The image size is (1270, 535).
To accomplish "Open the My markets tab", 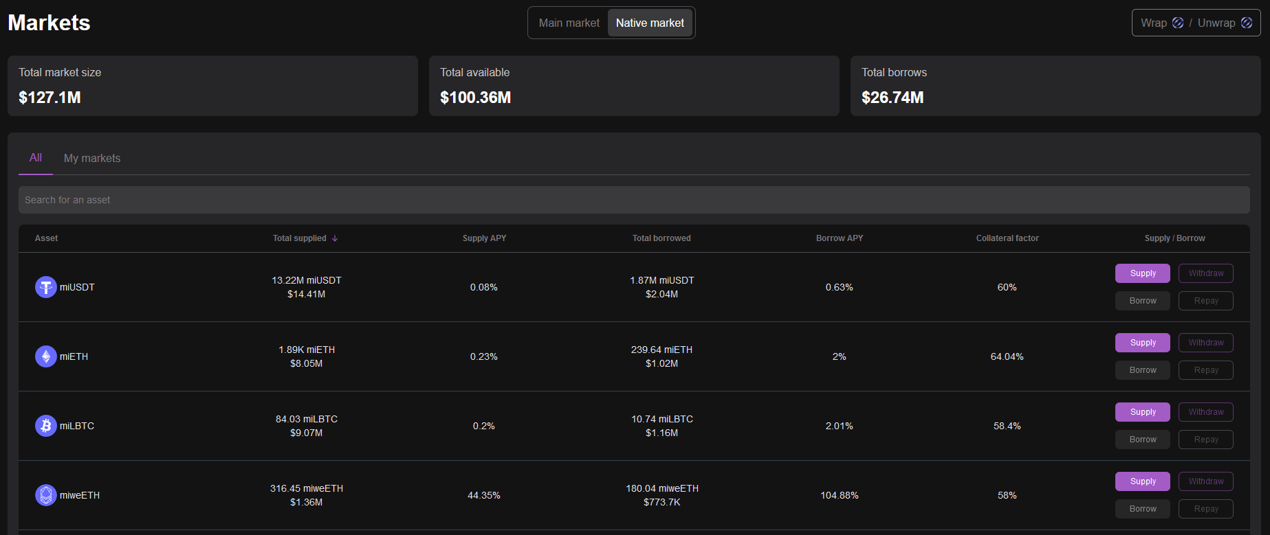I will click(92, 158).
